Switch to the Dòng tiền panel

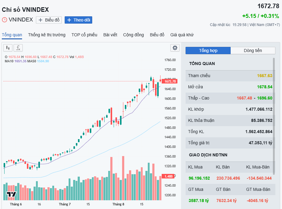[x=253, y=51]
